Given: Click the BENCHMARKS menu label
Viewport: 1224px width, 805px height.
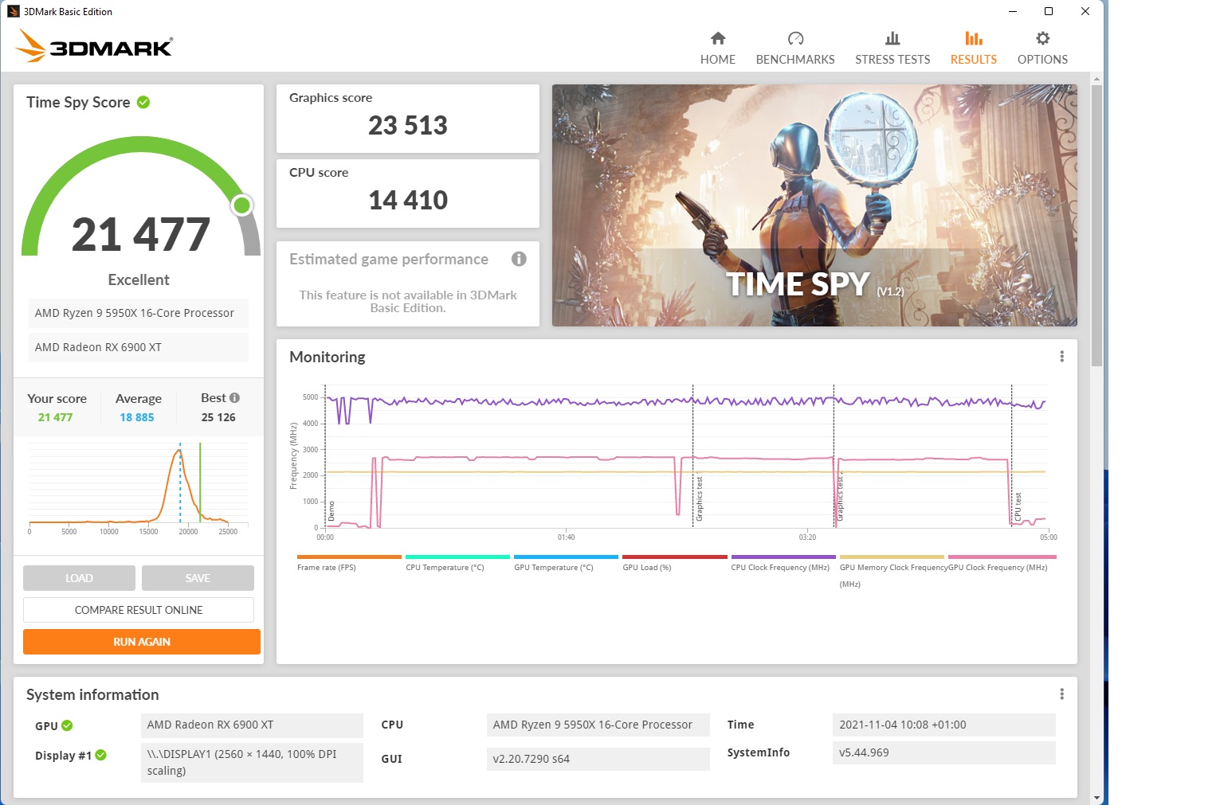Looking at the screenshot, I should (795, 60).
